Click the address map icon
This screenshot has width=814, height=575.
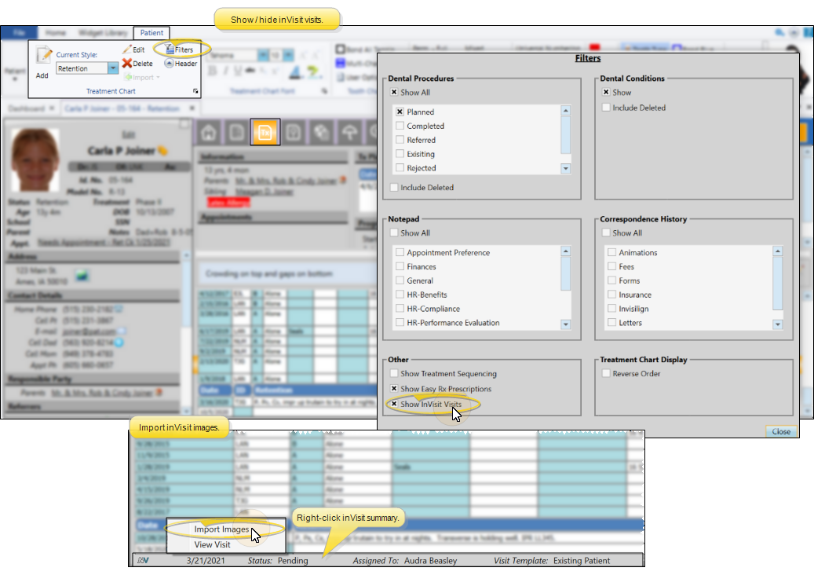[x=81, y=275]
